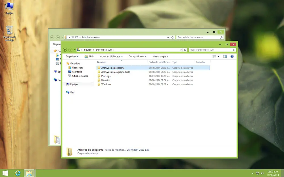Open the Papelera de reciclaje icon
This screenshot has width=284, height=177.
[x=9, y=33]
